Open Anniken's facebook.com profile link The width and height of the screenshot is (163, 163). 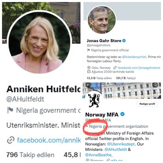pyautogui.click(x=49, y=140)
